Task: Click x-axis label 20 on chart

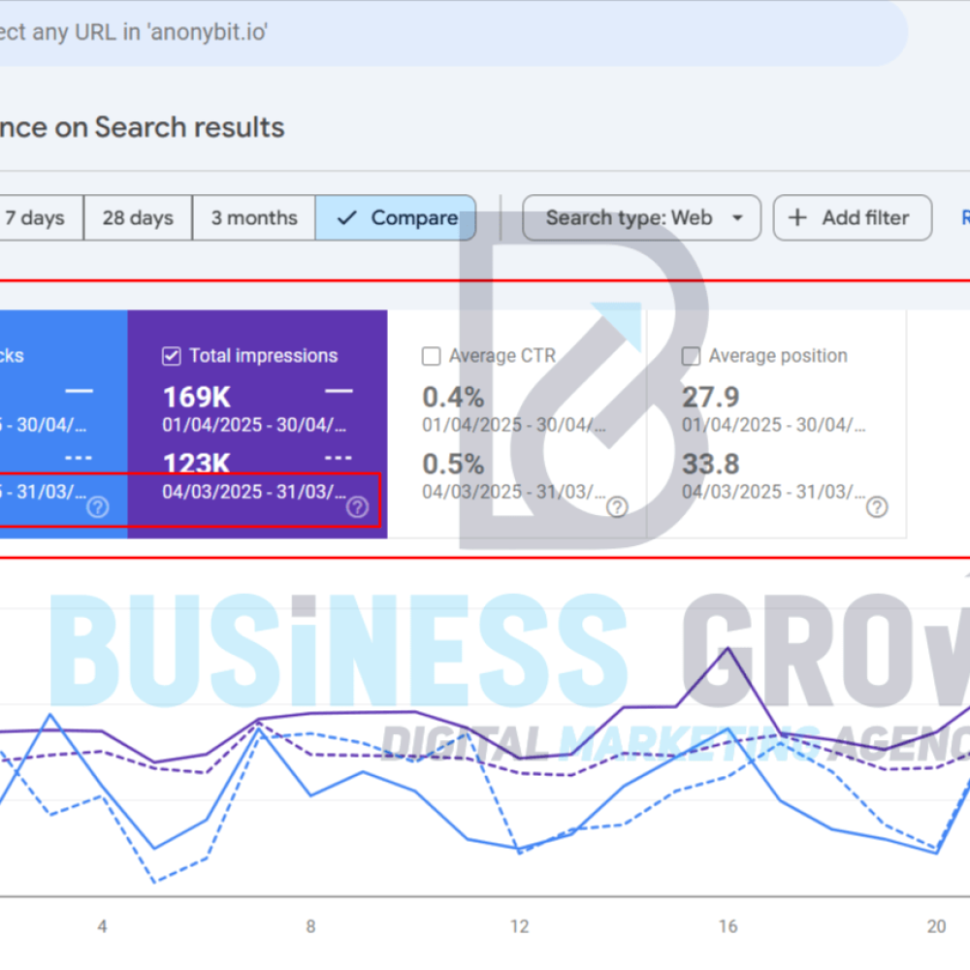Action: point(937,926)
